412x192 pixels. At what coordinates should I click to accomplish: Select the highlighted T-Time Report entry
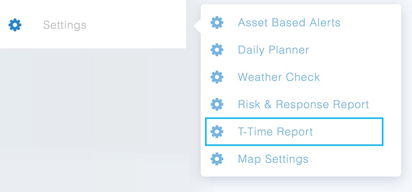coord(275,132)
